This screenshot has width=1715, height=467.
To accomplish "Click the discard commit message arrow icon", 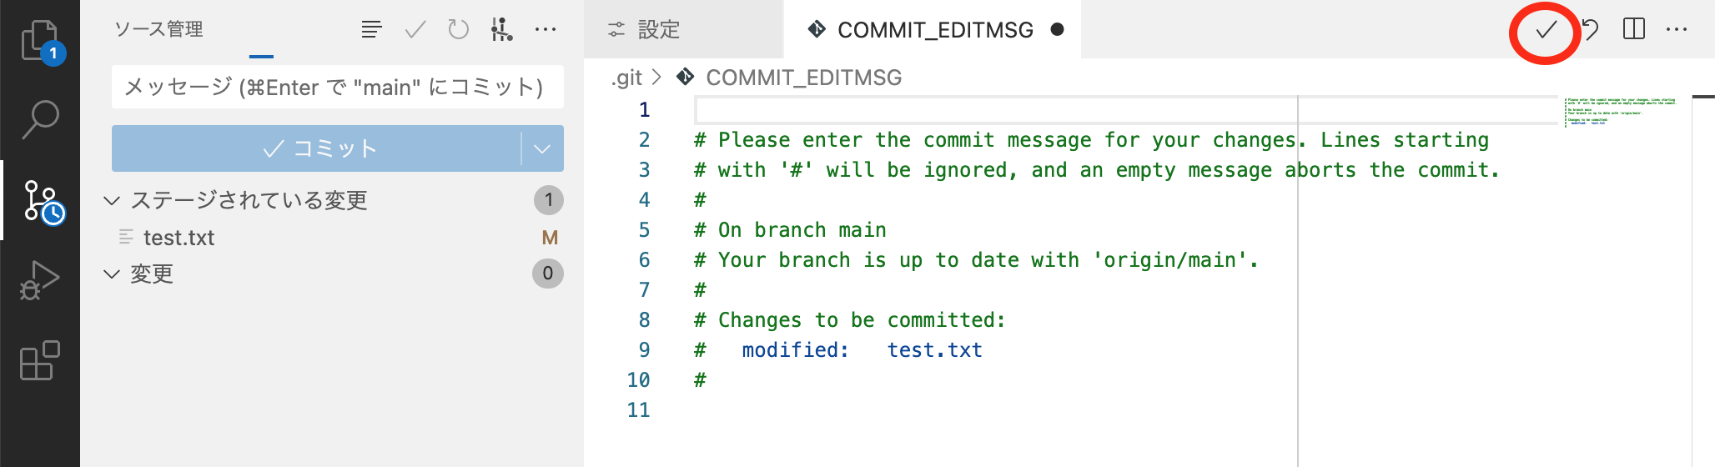I will point(1591,30).
